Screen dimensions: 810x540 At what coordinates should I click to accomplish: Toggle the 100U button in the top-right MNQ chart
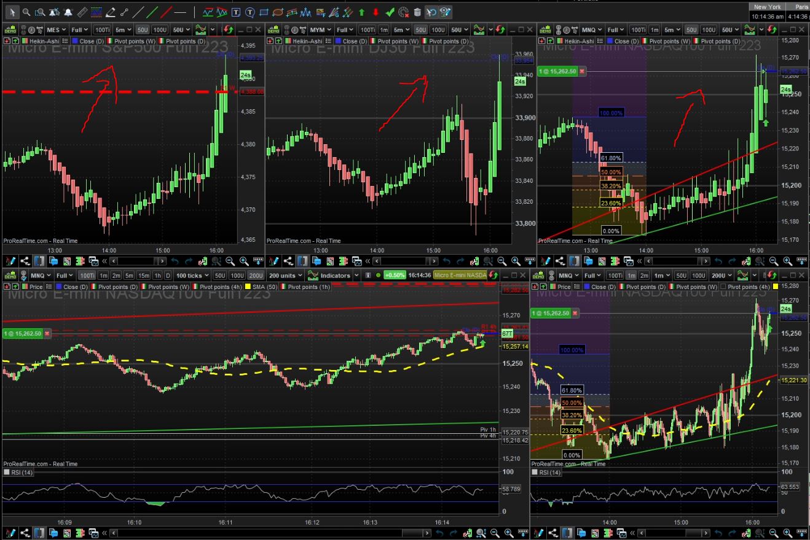pyautogui.click(x=709, y=29)
